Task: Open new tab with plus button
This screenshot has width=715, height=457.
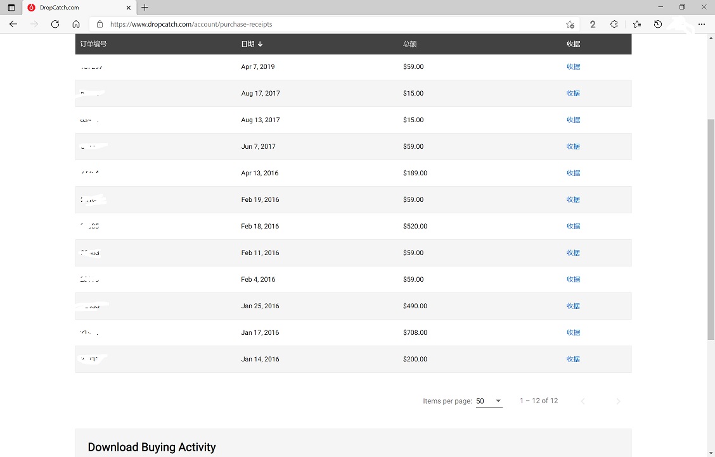Action: click(145, 8)
